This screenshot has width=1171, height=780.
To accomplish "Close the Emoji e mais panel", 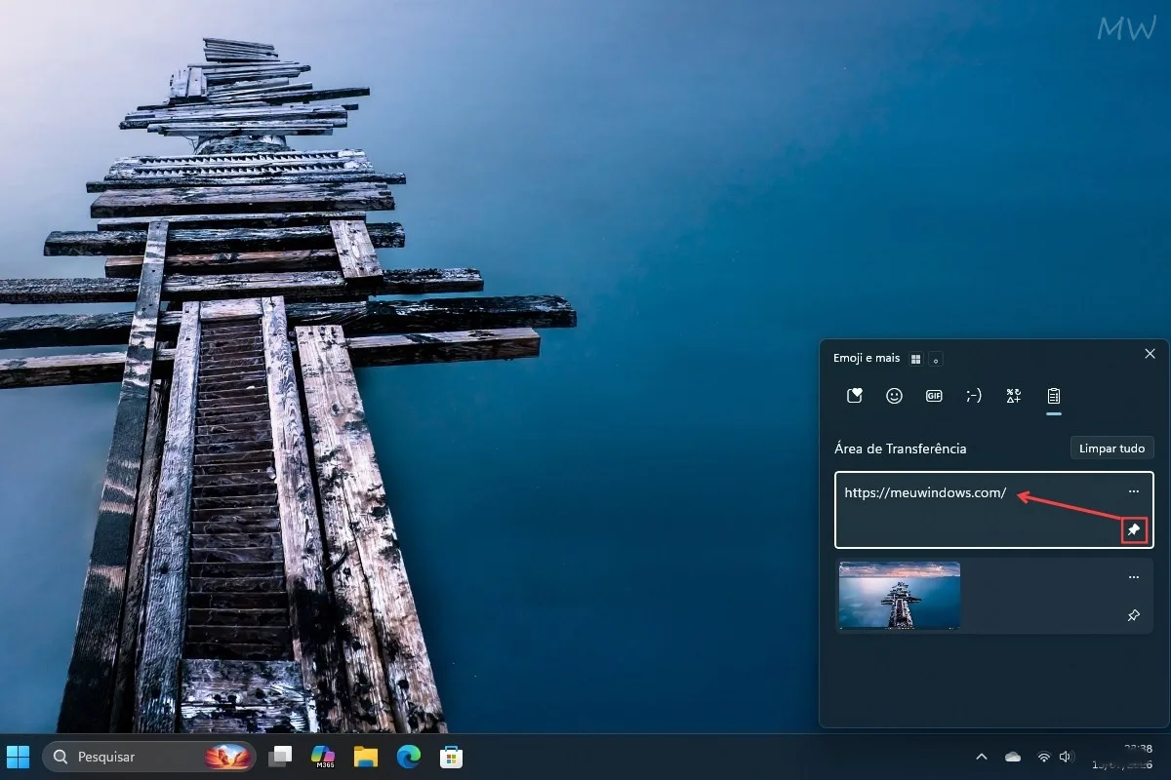I will click(x=1150, y=354).
